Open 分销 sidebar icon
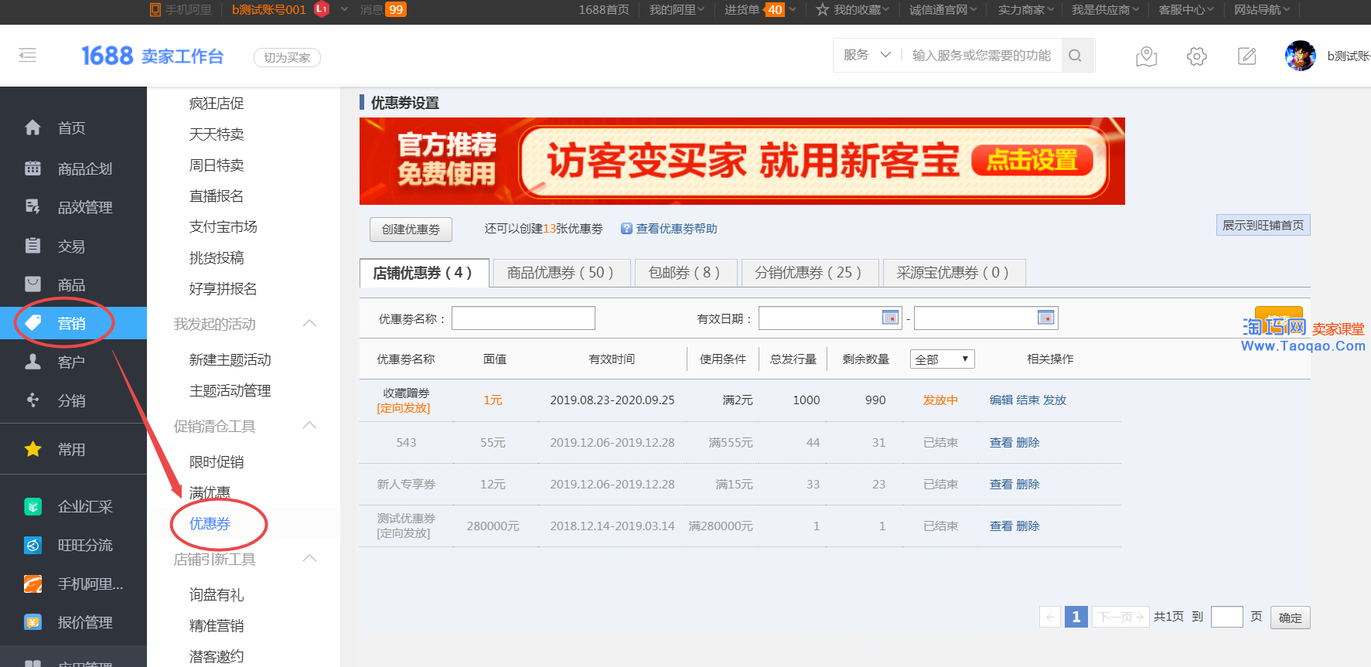This screenshot has width=1371, height=667. coord(32,400)
